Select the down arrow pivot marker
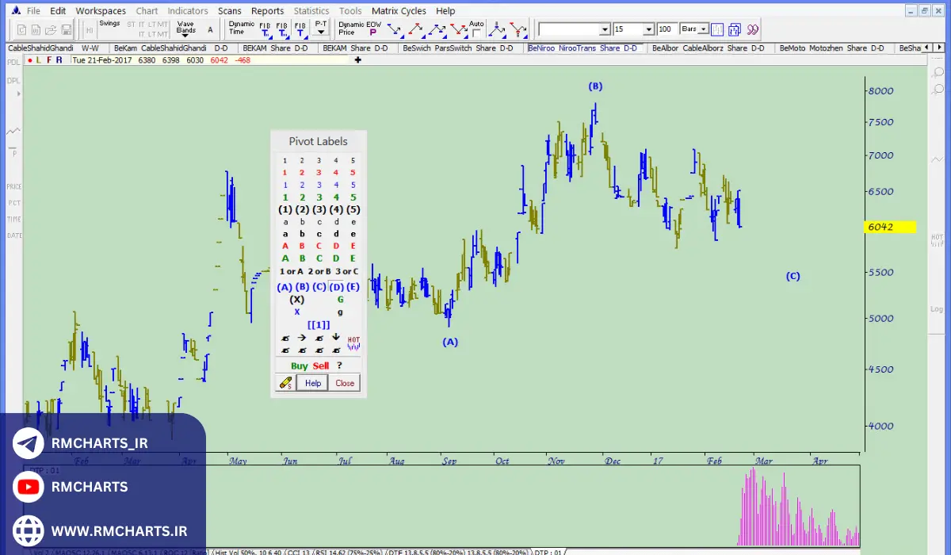Screen dimensions: 951x555 click(336, 338)
